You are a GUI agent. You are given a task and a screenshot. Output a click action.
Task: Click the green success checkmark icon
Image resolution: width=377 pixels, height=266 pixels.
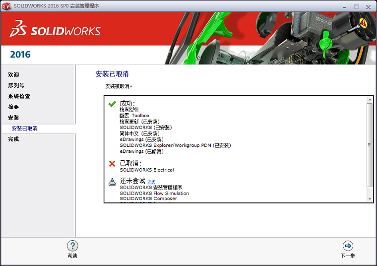tap(112, 104)
